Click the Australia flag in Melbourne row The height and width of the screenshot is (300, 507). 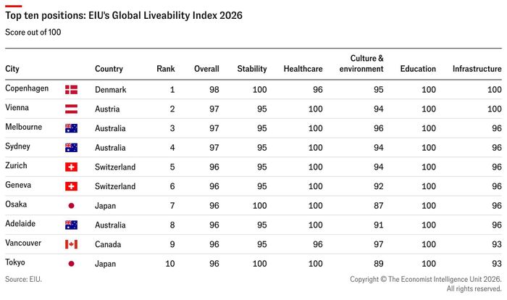(71, 128)
